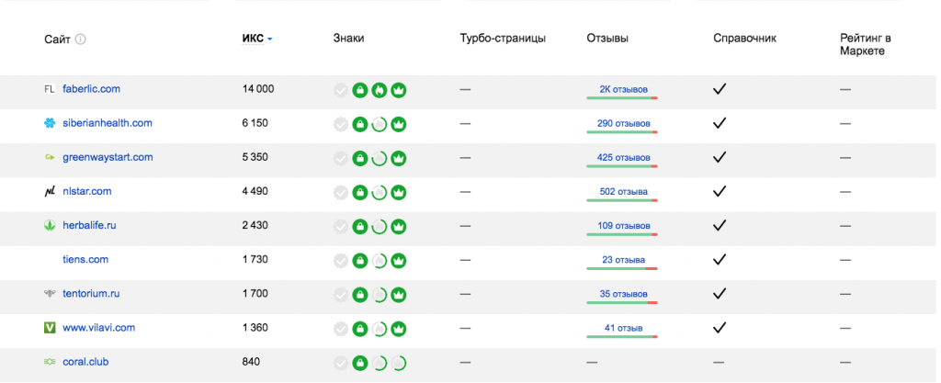Click the partial crown badge for coral.club
This screenshot has height=383, width=941.
coord(399,364)
